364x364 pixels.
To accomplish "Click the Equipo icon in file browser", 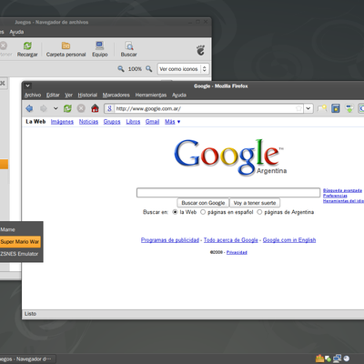I will [x=100, y=49].
